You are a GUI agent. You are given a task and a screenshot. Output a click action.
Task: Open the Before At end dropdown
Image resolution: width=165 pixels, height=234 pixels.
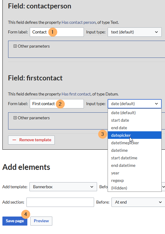coord(138,202)
